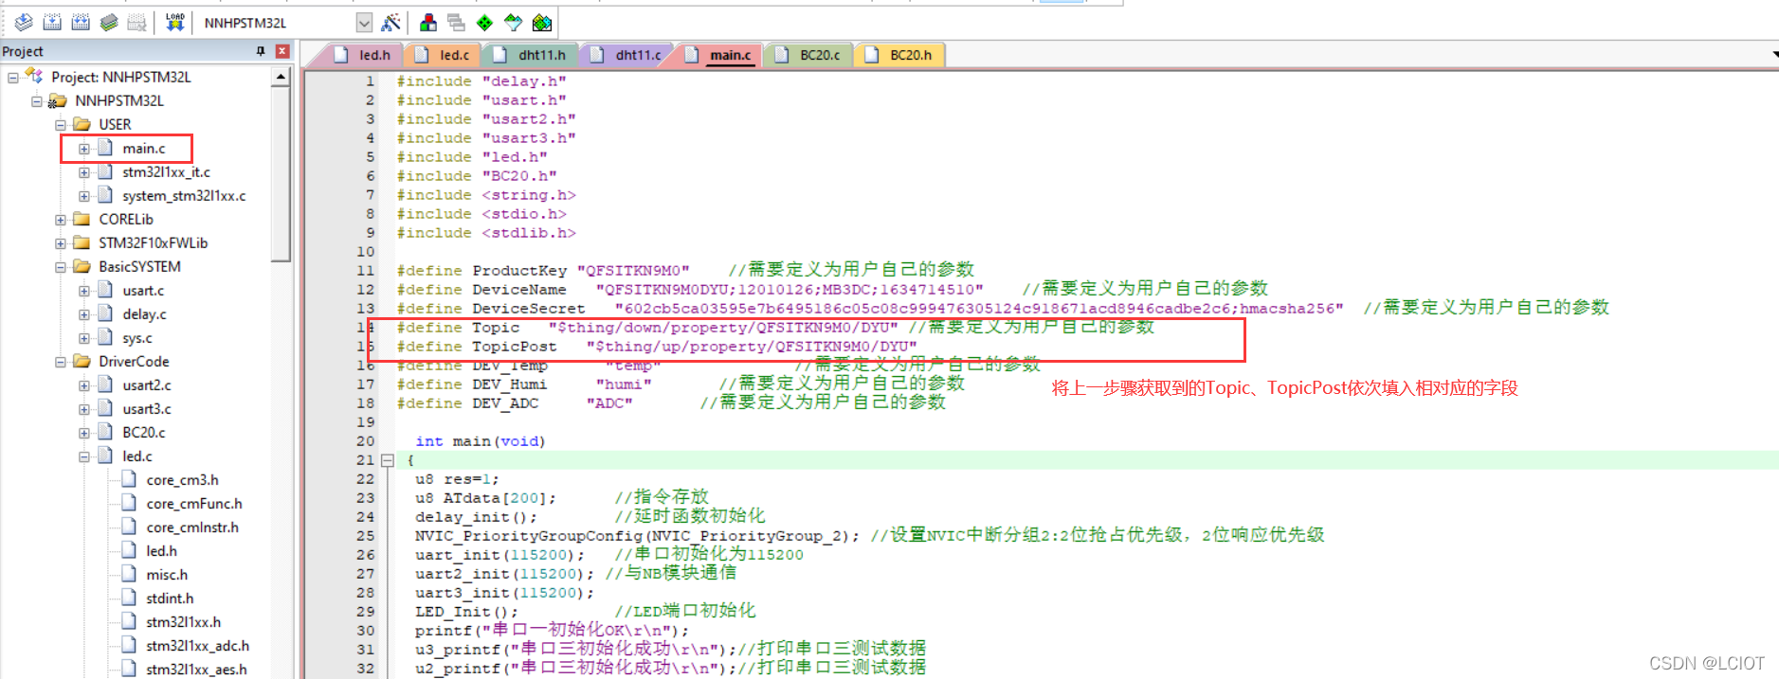The width and height of the screenshot is (1779, 679).
Task: Collapse main function code fold at line 21
Action: pos(387,460)
